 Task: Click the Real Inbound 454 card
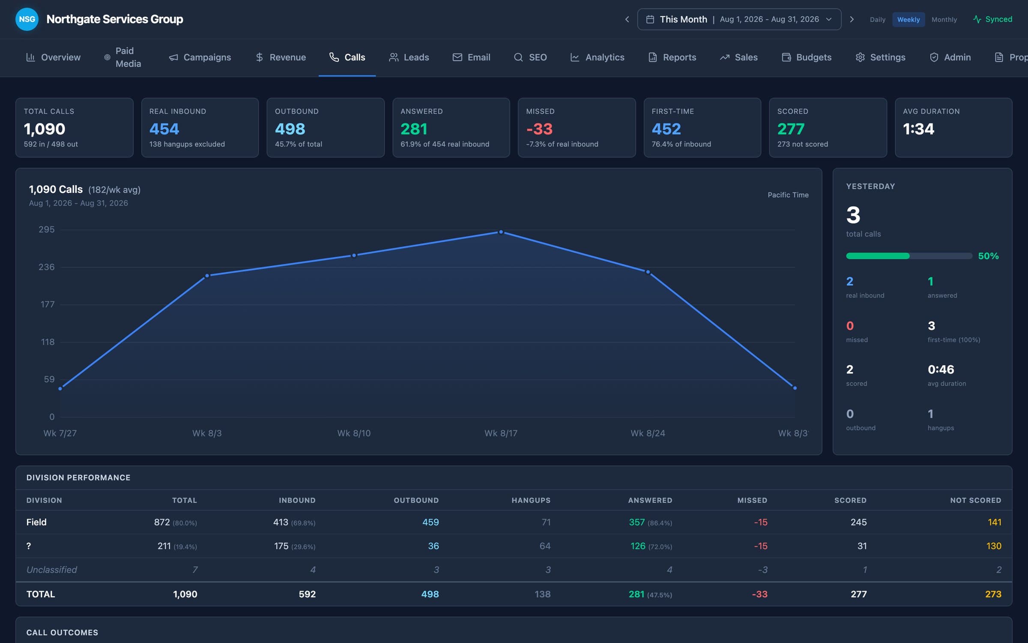(200, 128)
